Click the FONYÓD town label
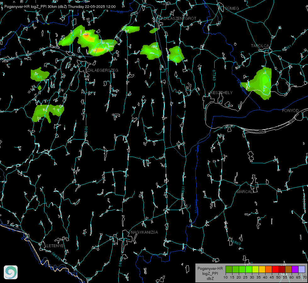This screenshot has height=283, width=308. tap(290, 111)
